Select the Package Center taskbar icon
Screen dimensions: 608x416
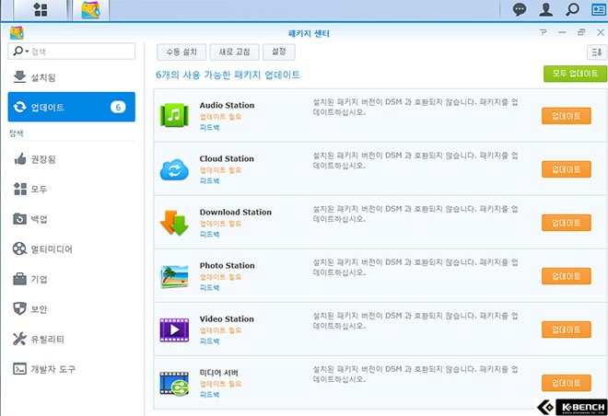90,10
